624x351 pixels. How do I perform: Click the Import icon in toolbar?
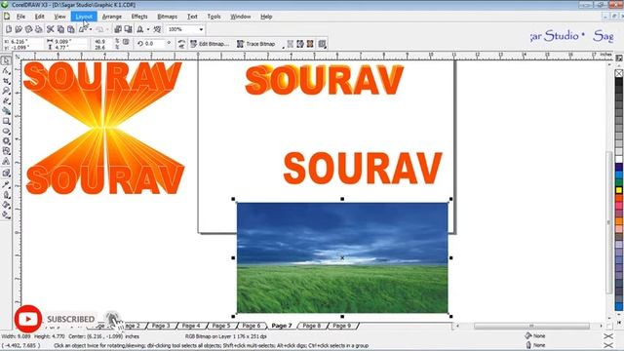(x=118, y=29)
